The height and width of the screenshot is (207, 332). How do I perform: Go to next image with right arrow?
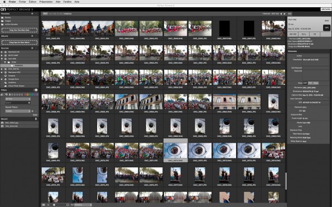(285, 14)
